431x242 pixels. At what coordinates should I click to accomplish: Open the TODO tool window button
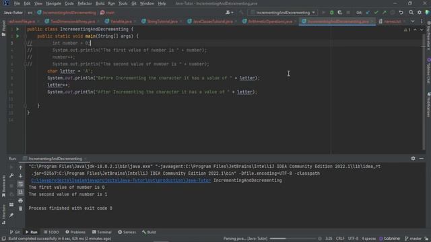[51, 232]
